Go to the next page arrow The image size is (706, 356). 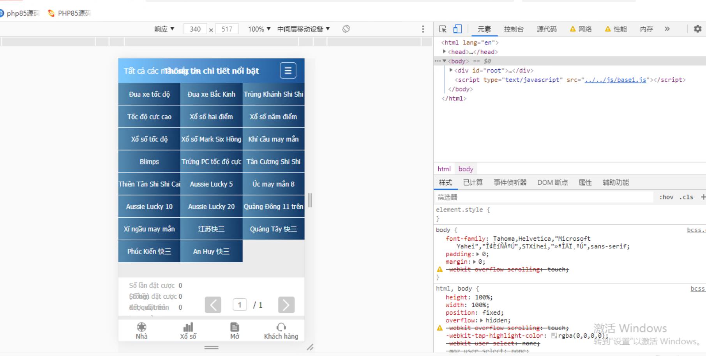pos(286,305)
